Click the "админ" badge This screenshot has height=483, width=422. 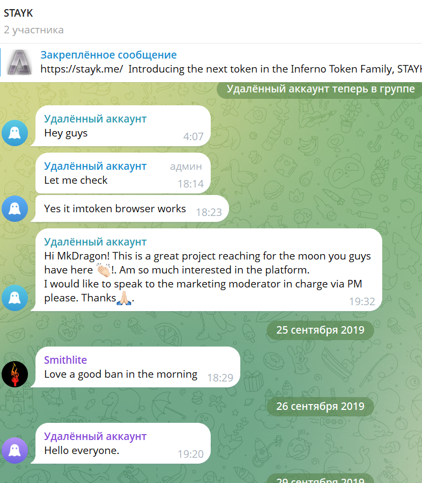coord(186,167)
